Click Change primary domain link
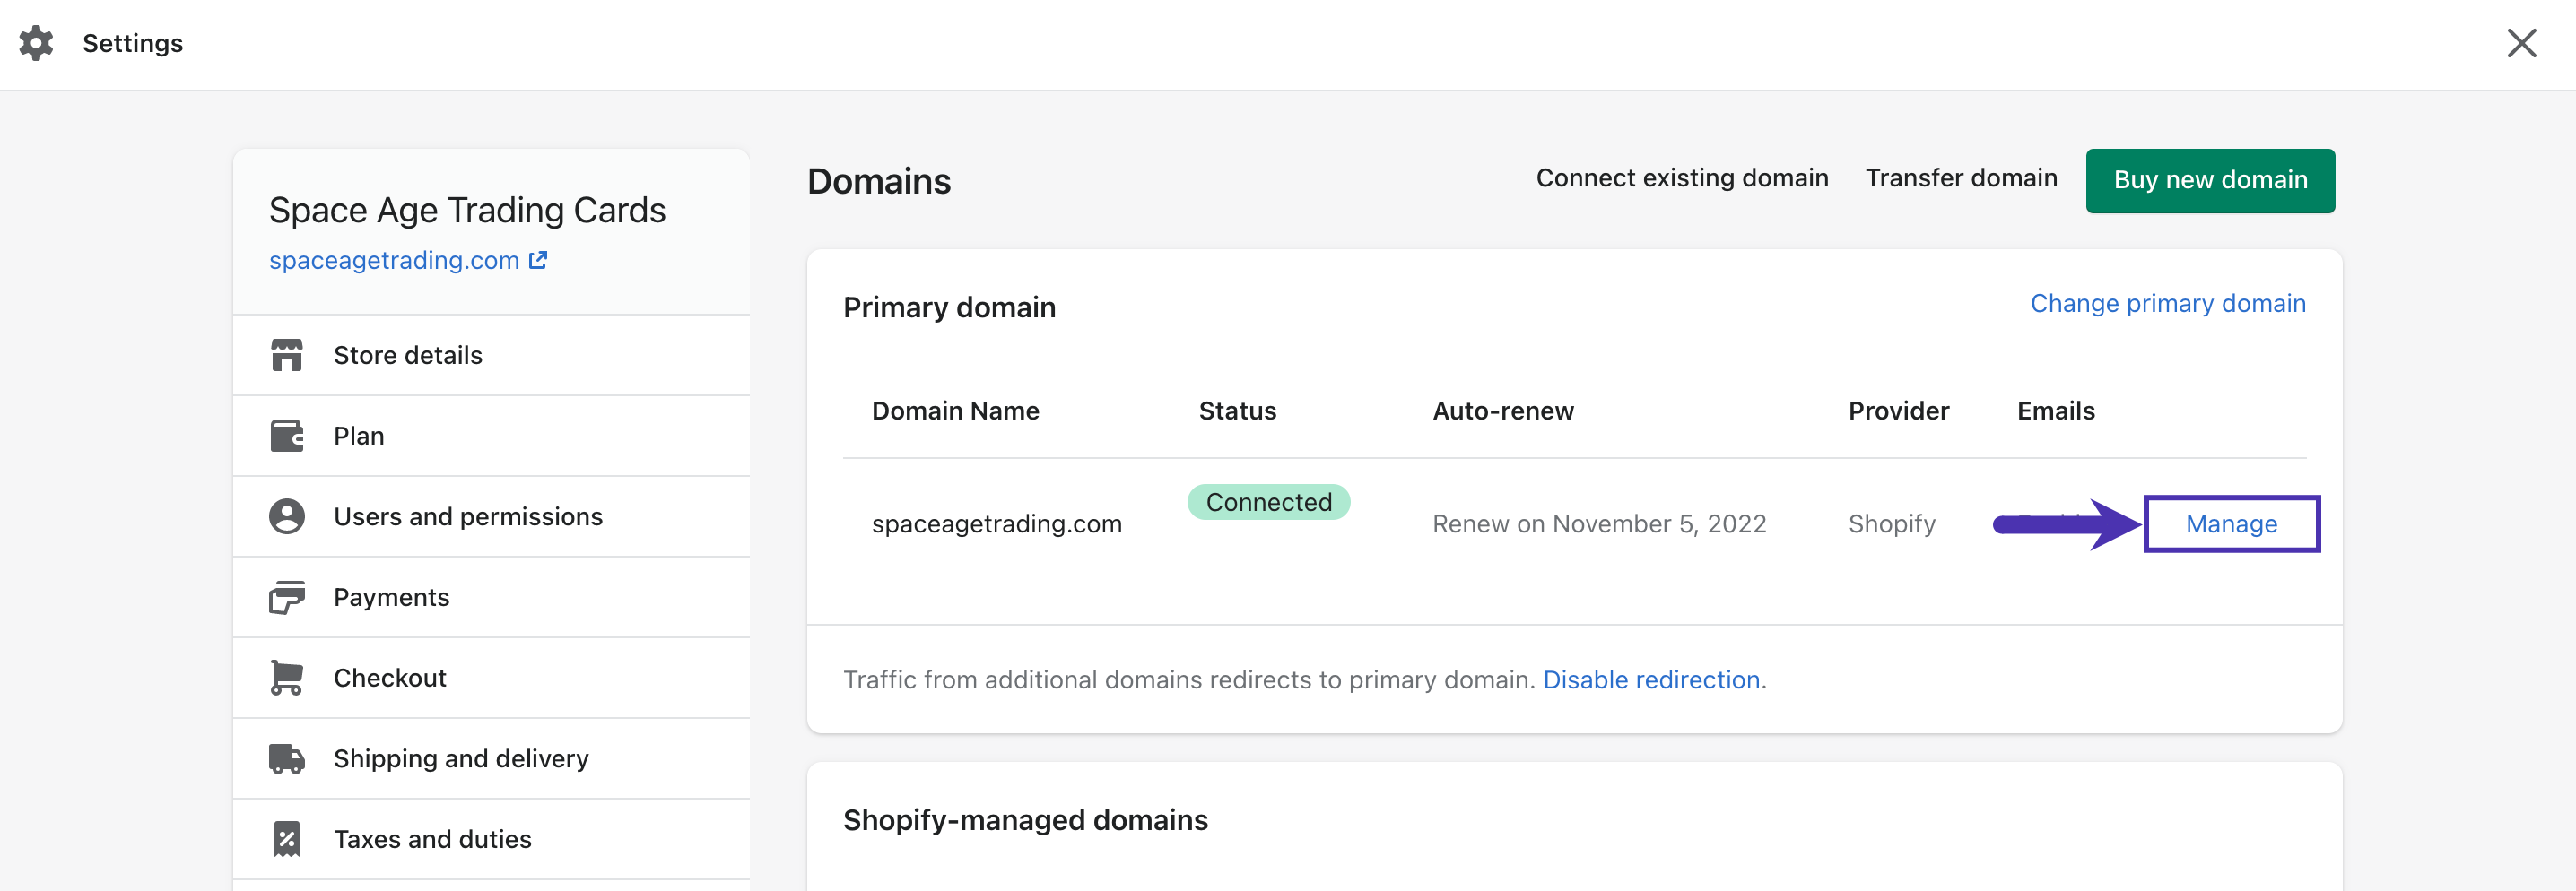Image resolution: width=2576 pixels, height=891 pixels. pos(2167,304)
